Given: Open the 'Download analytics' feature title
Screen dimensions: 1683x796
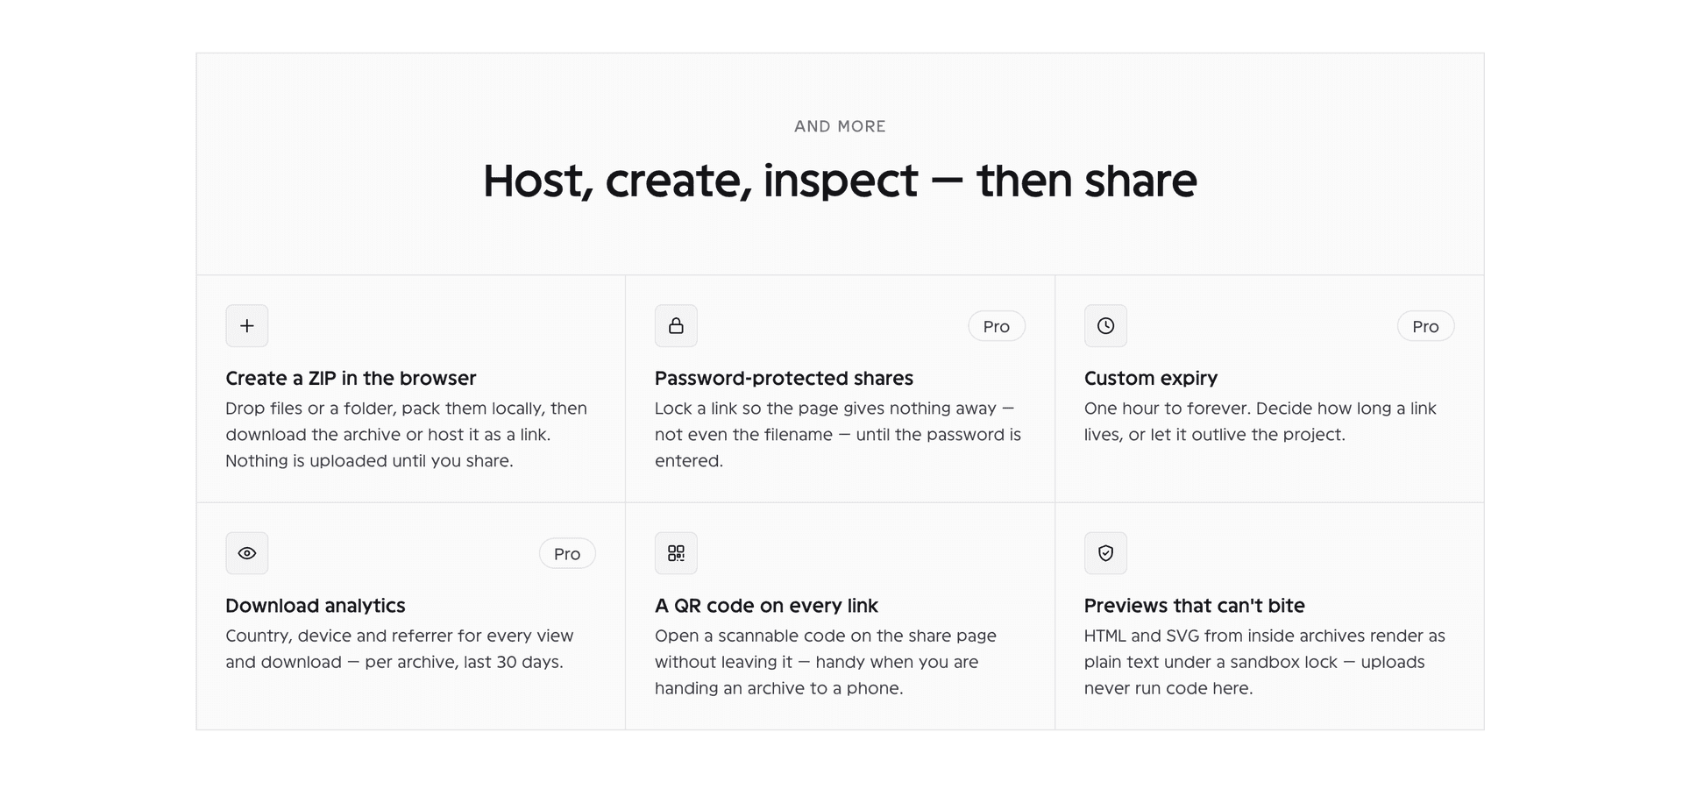Looking at the screenshot, I should tap(315, 606).
